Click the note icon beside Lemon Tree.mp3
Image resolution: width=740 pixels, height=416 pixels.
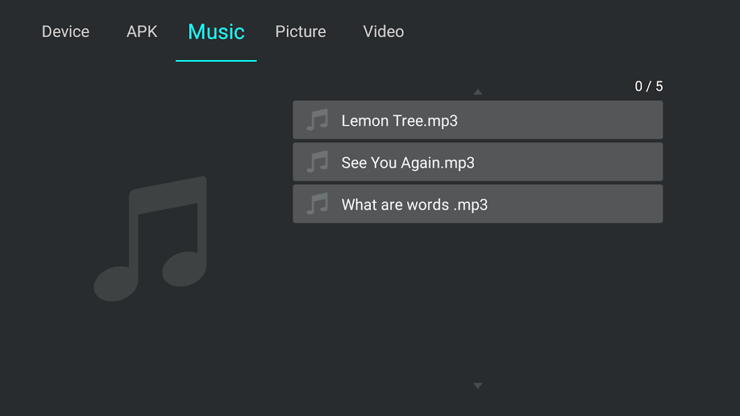tap(317, 120)
